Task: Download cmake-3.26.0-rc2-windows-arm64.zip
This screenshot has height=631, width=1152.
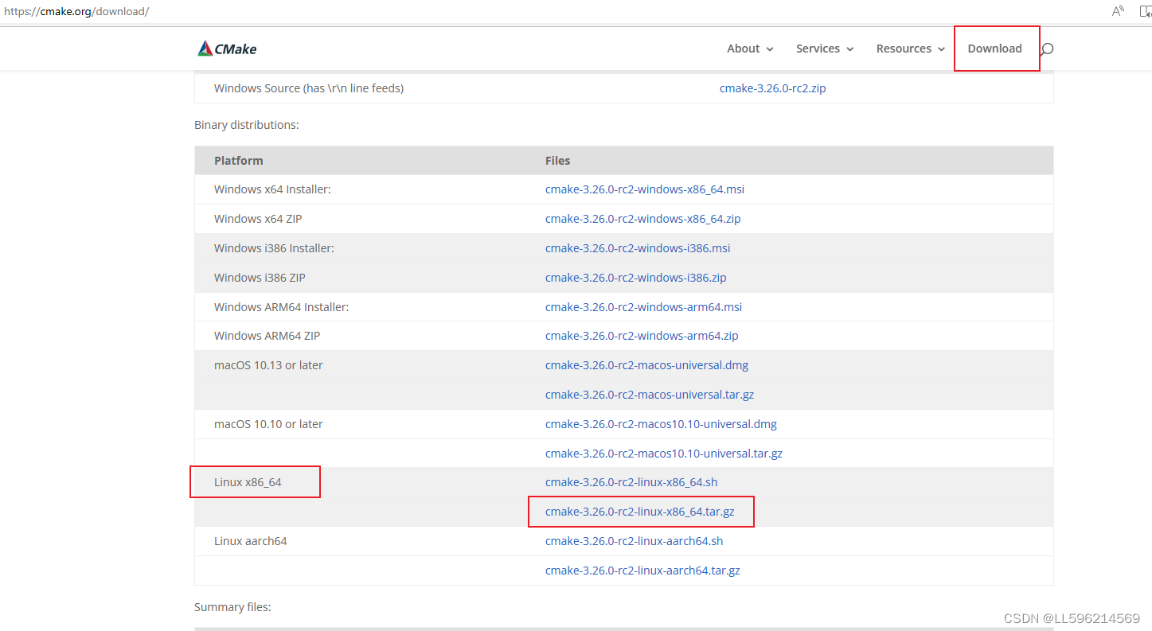Action: tap(642, 336)
